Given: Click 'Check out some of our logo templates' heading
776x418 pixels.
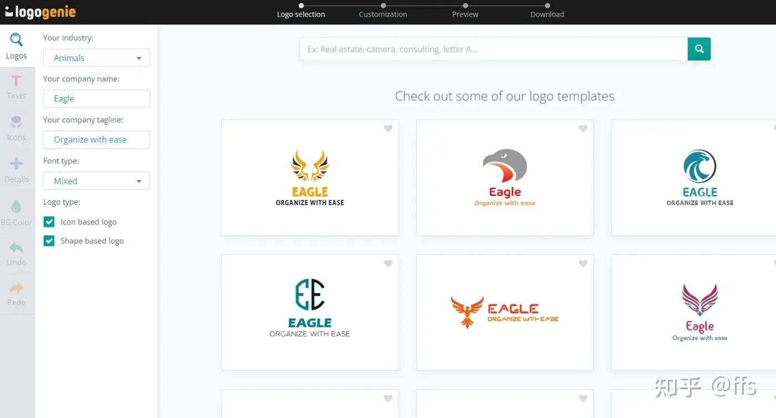Looking at the screenshot, I should pyautogui.click(x=504, y=96).
